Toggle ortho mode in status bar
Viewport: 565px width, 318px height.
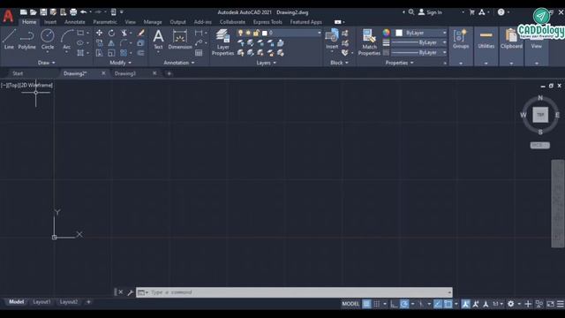point(394,304)
